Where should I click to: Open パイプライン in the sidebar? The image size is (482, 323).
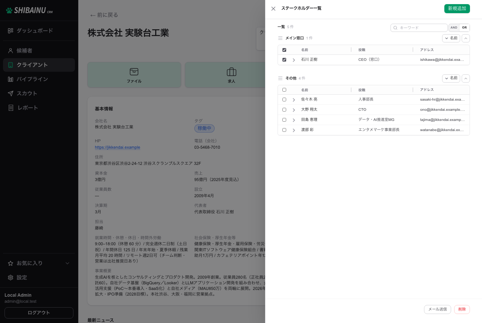39,79
